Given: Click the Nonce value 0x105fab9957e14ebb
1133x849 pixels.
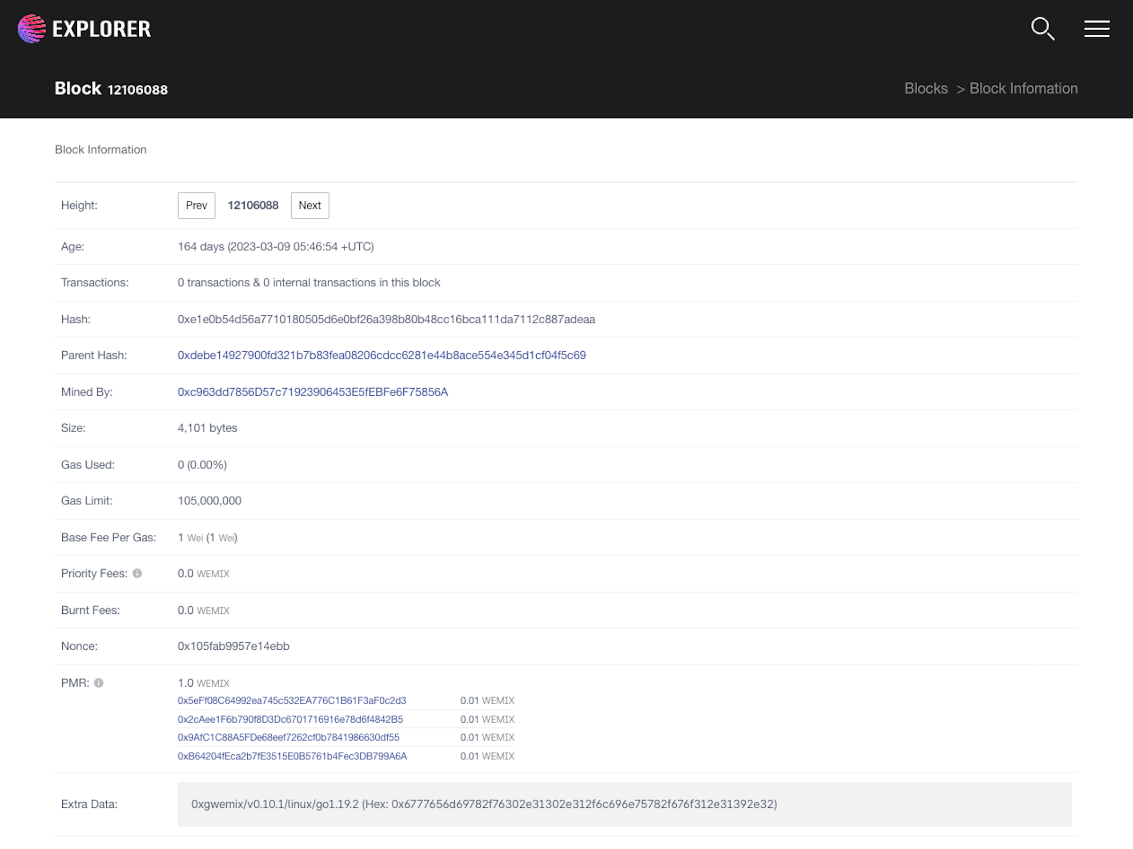Looking at the screenshot, I should coord(233,646).
